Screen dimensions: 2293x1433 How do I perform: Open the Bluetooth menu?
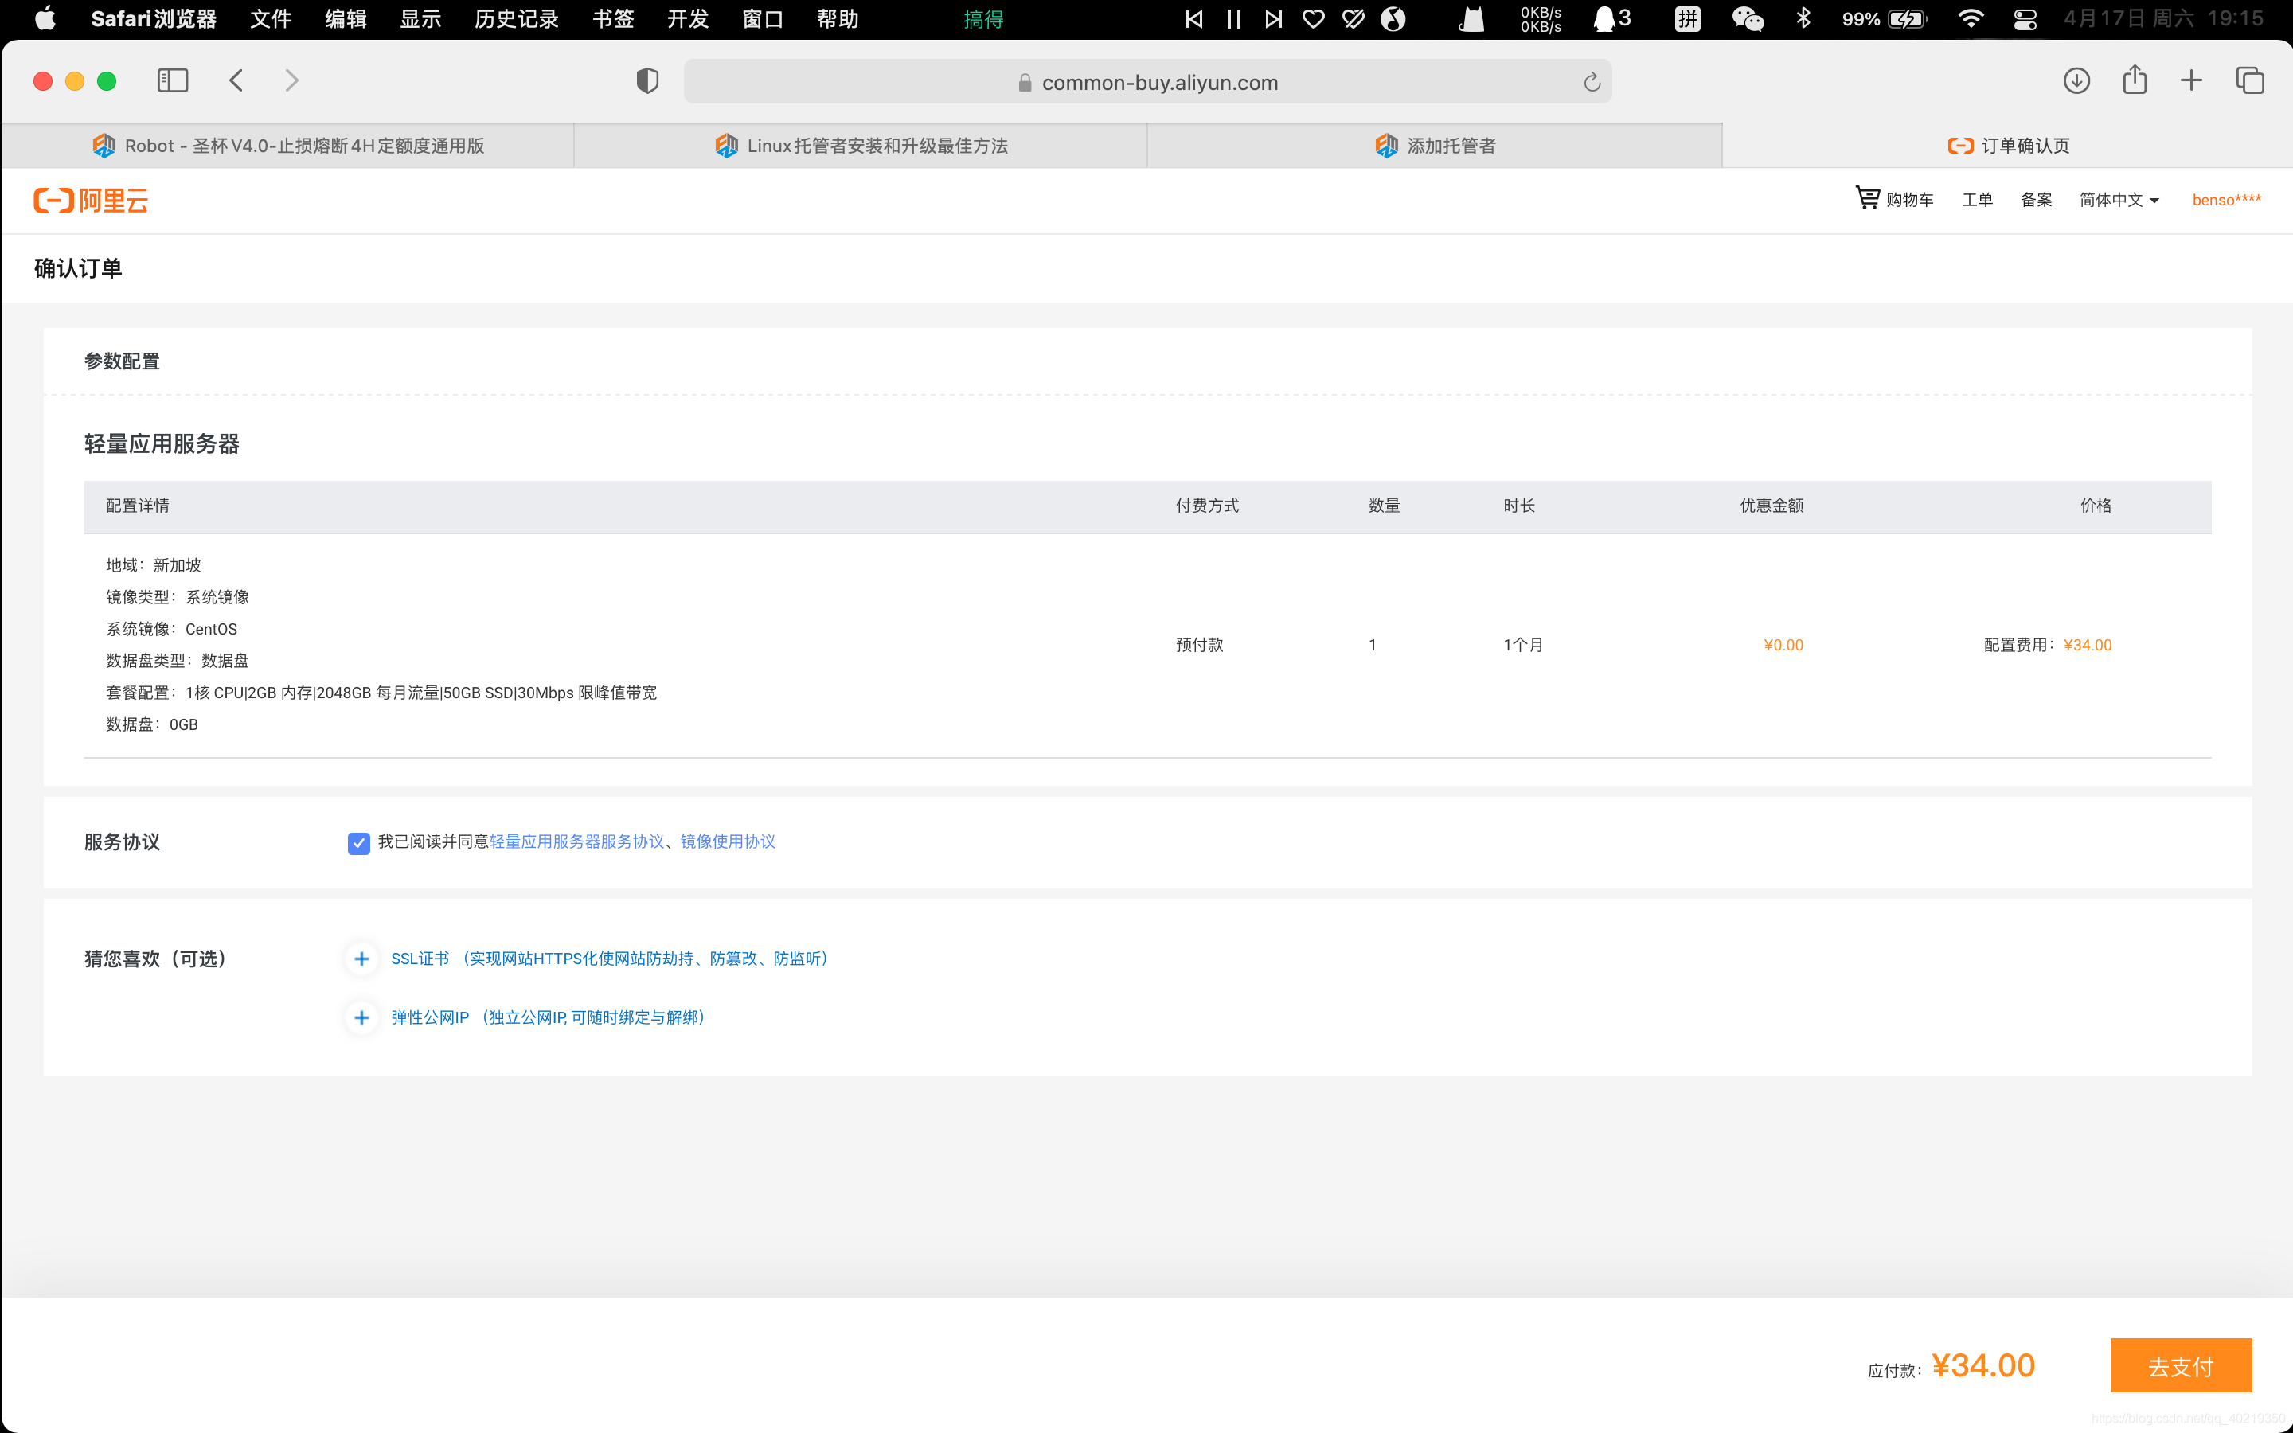(x=1803, y=18)
